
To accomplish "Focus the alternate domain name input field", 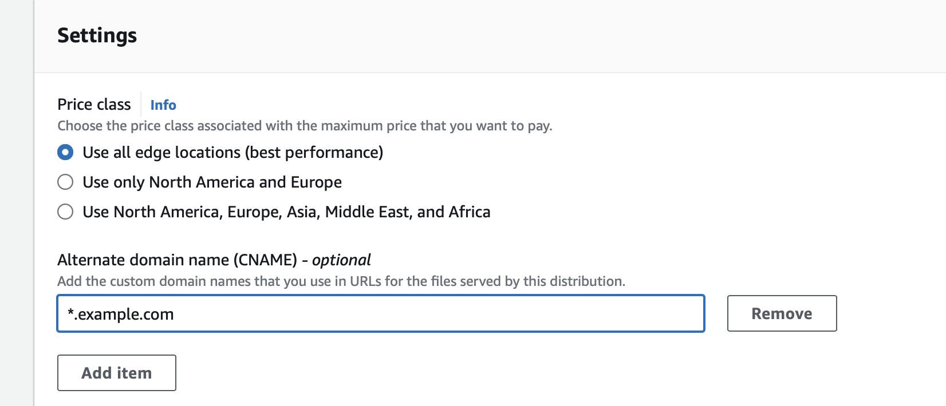I will 401,313.
